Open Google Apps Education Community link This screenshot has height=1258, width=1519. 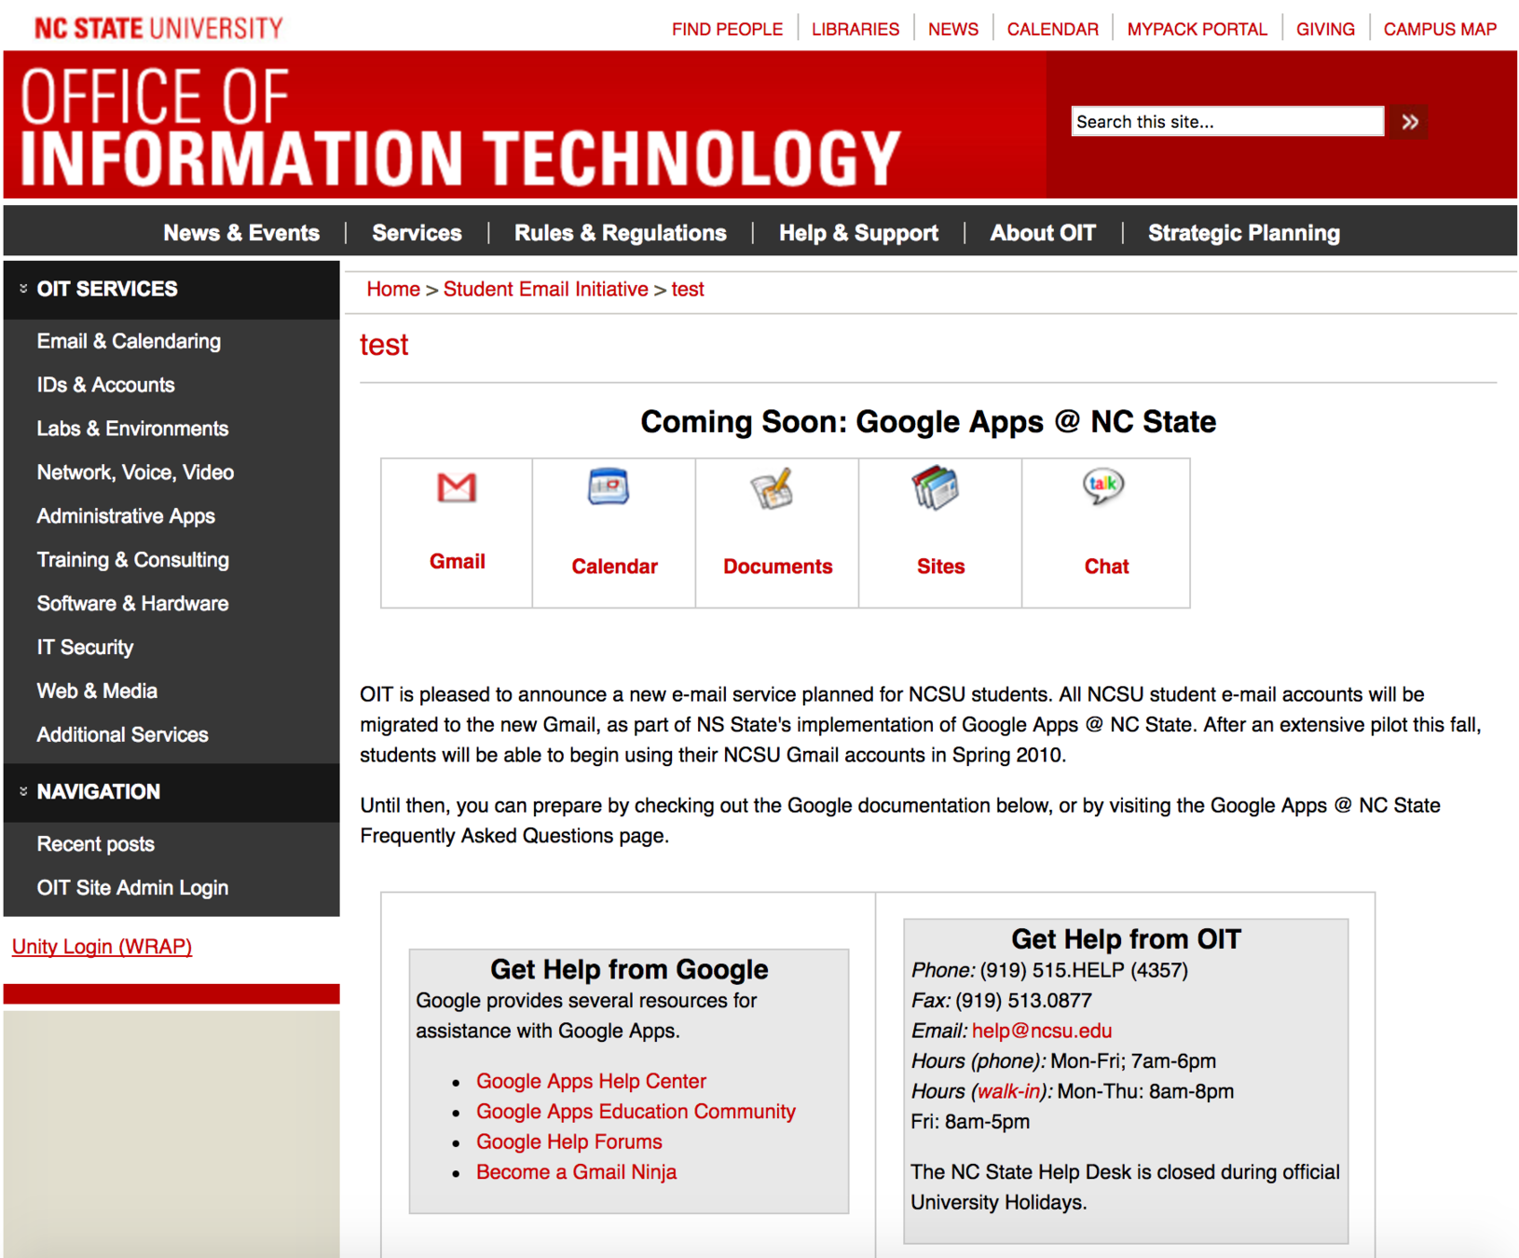point(636,1112)
